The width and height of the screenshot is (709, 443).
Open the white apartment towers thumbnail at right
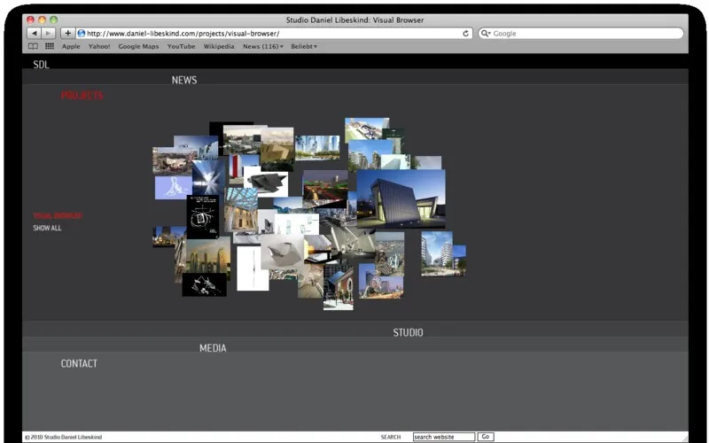[x=437, y=253]
